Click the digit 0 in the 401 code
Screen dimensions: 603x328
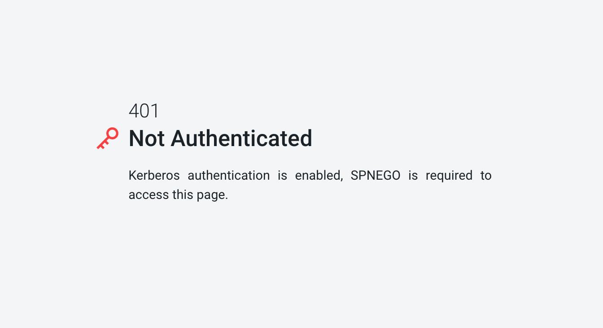click(x=144, y=111)
